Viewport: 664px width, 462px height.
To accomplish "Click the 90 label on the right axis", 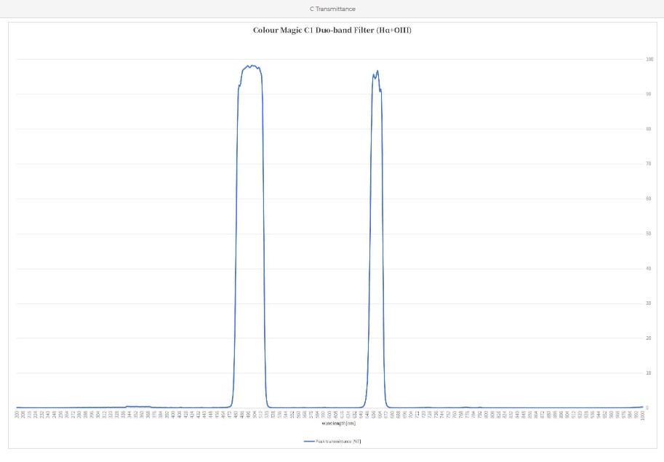I will [x=648, y=94].
